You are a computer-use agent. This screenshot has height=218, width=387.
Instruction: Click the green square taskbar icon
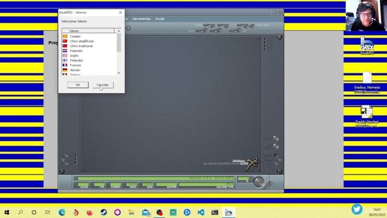(174, 213)
